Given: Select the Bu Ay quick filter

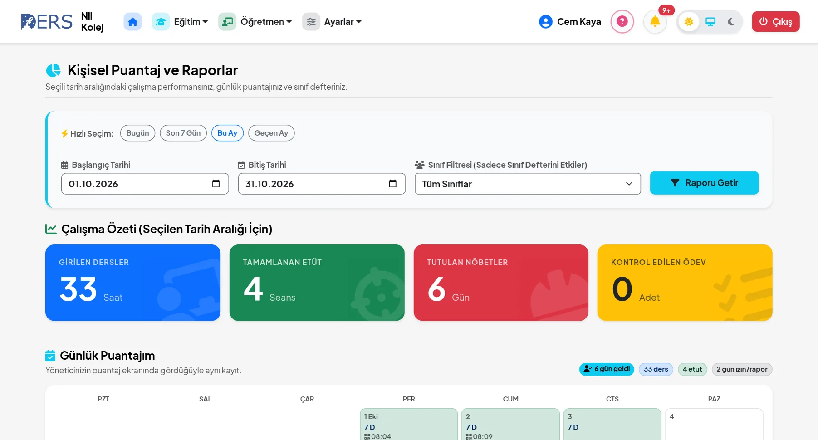Looking at the screenshot, I should [x=227, y=133].
